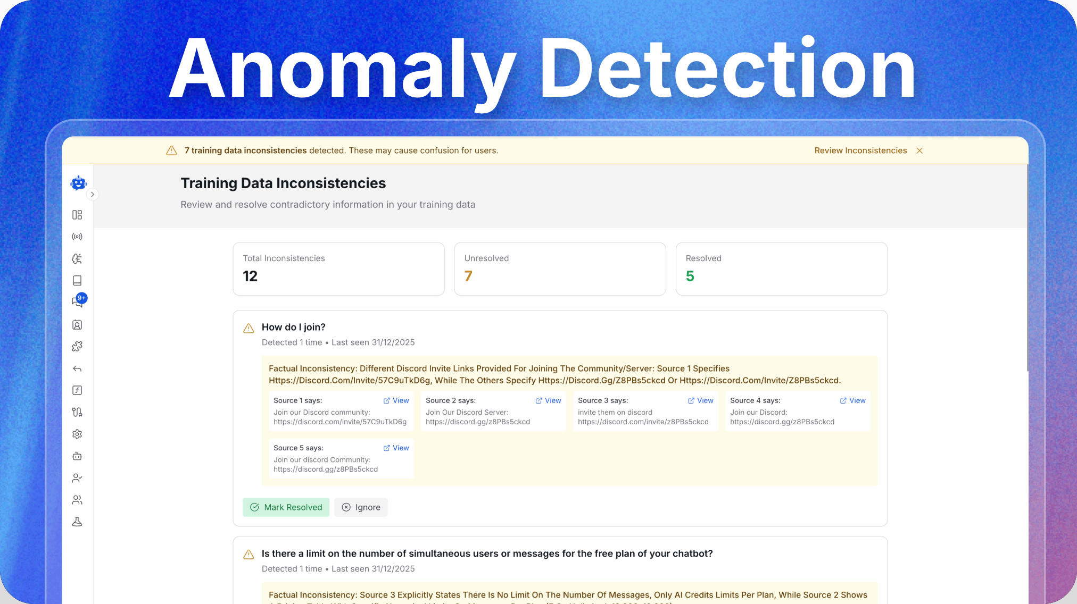1077x604 pixels.
Task: Click the blue robot logo icon
Action: point(78,183)
